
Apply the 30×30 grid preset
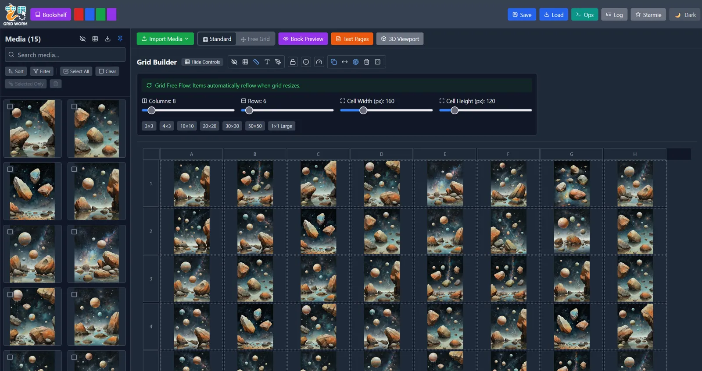[233, 126]
